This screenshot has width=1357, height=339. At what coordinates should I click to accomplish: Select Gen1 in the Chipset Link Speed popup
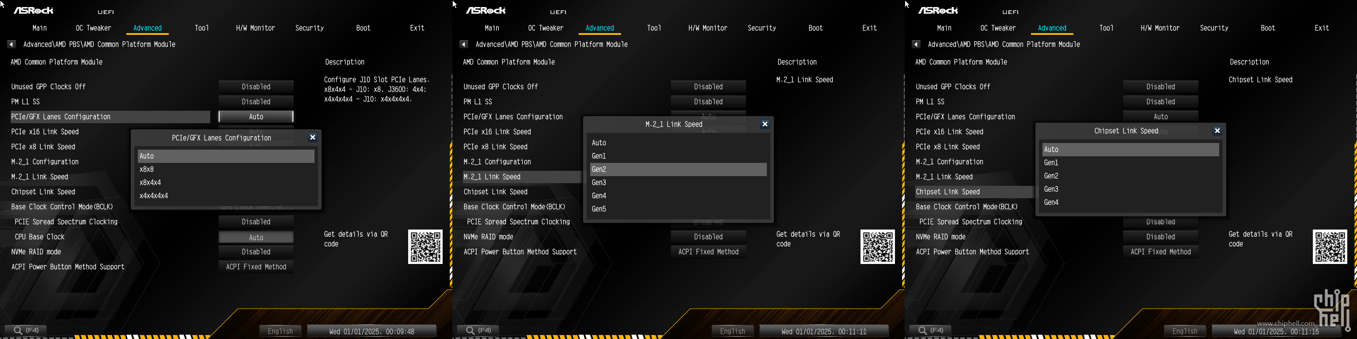(1130, 162)
